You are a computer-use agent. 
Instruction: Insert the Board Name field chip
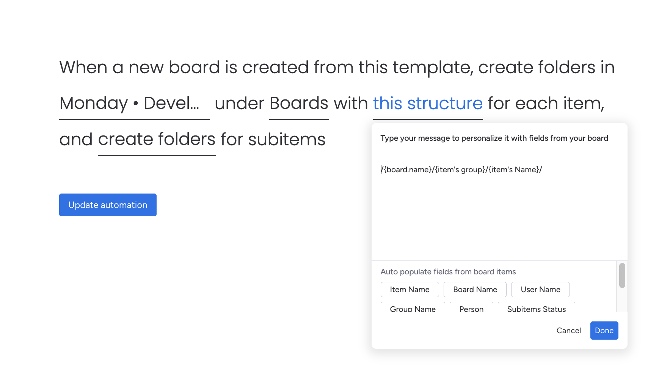click(475, 290)
